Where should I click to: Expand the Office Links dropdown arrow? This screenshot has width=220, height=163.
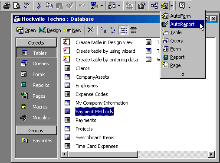coord(102,6)
